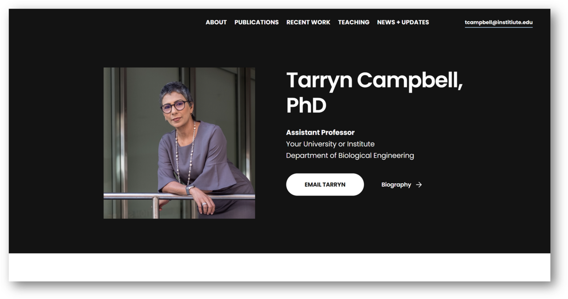Select the heading Tarryn Campbell, PhD
The width and height of the screenshot is (568, 299).
pyautogui.click(x=375, y=92)
